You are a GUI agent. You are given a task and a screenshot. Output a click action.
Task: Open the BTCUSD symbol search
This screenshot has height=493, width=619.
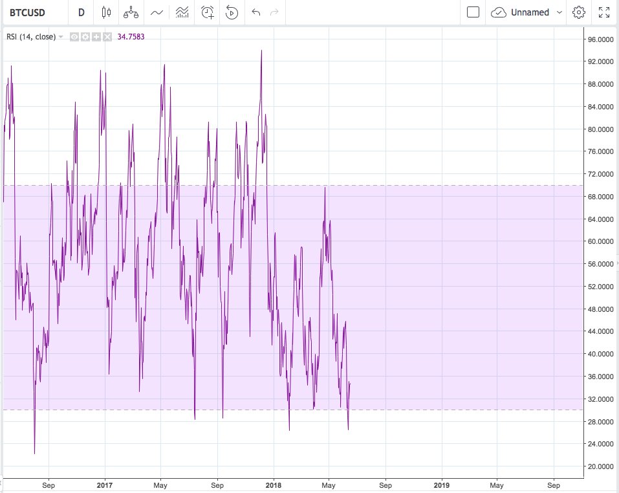pyautogui.click(x=27, y=13)
